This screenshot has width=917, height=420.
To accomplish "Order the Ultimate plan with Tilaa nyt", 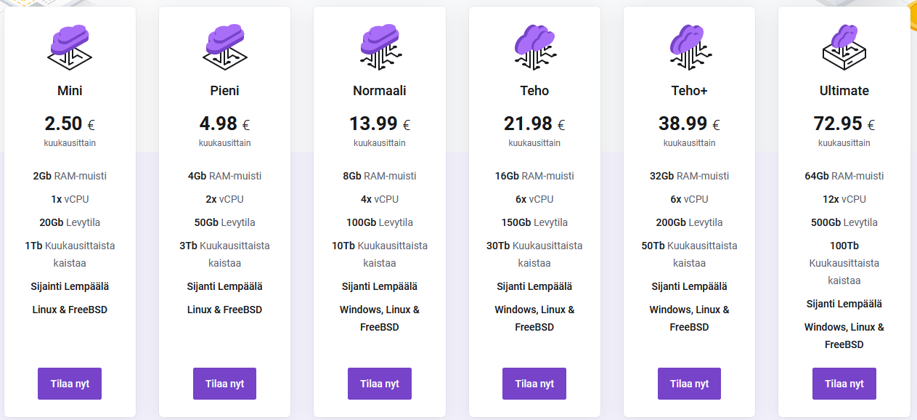I will pyautogui.click(x=844, y=384).
